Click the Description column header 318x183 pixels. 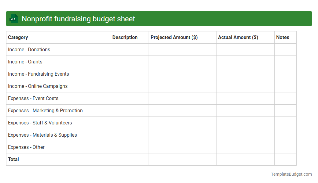tap(125, 37)
